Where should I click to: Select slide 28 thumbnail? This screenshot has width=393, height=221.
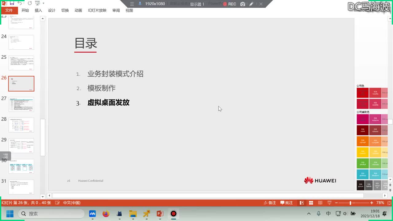pyautogui.click(x=21, y=125)
